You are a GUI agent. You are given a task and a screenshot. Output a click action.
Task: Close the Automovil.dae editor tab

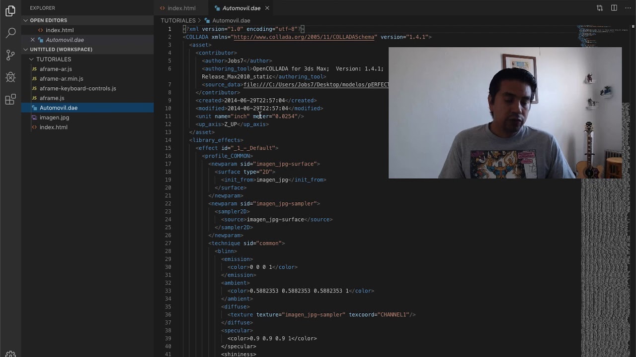click(x=267, y=8)
